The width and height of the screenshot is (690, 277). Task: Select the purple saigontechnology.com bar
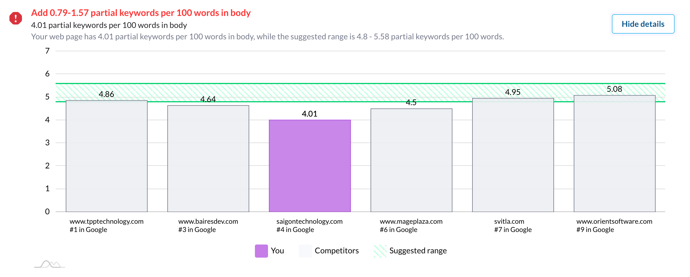point(310,166)
